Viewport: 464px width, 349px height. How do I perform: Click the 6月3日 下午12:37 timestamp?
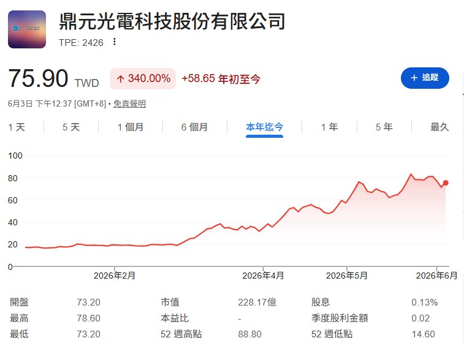click(40, 103)
